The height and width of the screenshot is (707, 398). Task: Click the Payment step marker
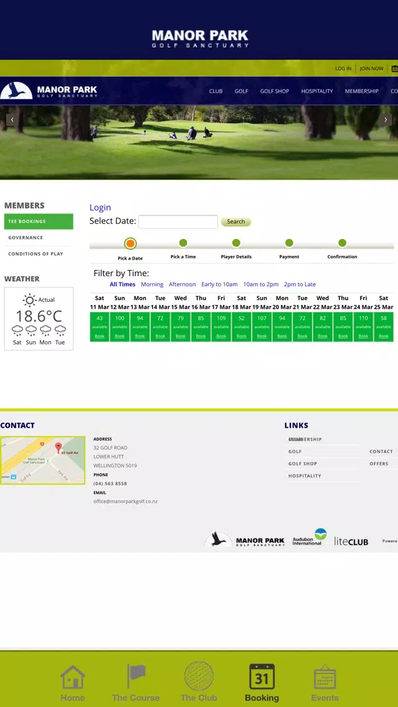pyautogui.click(x=289, y=243)
